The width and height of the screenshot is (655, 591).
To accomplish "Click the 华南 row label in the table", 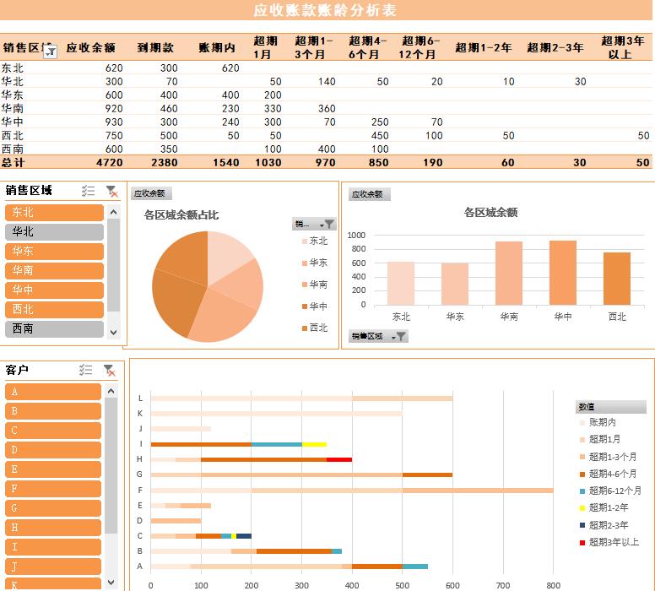I will (13, 109).
